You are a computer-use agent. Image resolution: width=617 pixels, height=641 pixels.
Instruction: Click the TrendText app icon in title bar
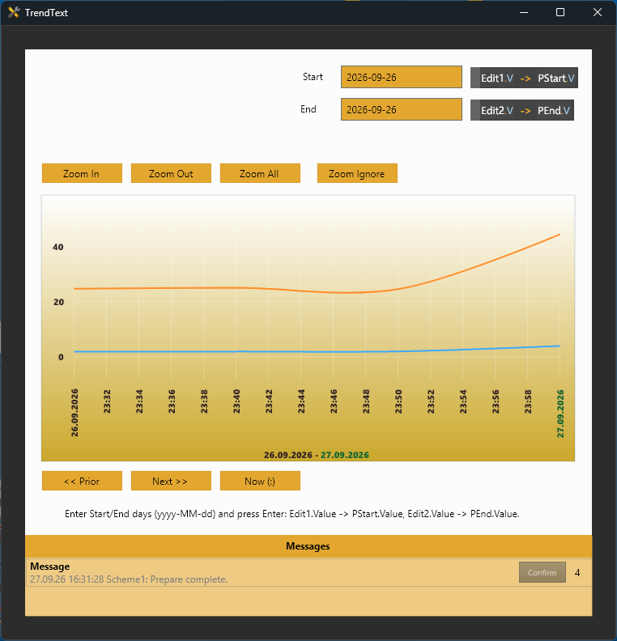[x=14, y=12]
